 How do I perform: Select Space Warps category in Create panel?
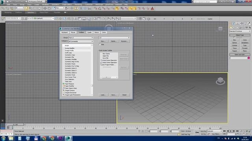point(246,27)
